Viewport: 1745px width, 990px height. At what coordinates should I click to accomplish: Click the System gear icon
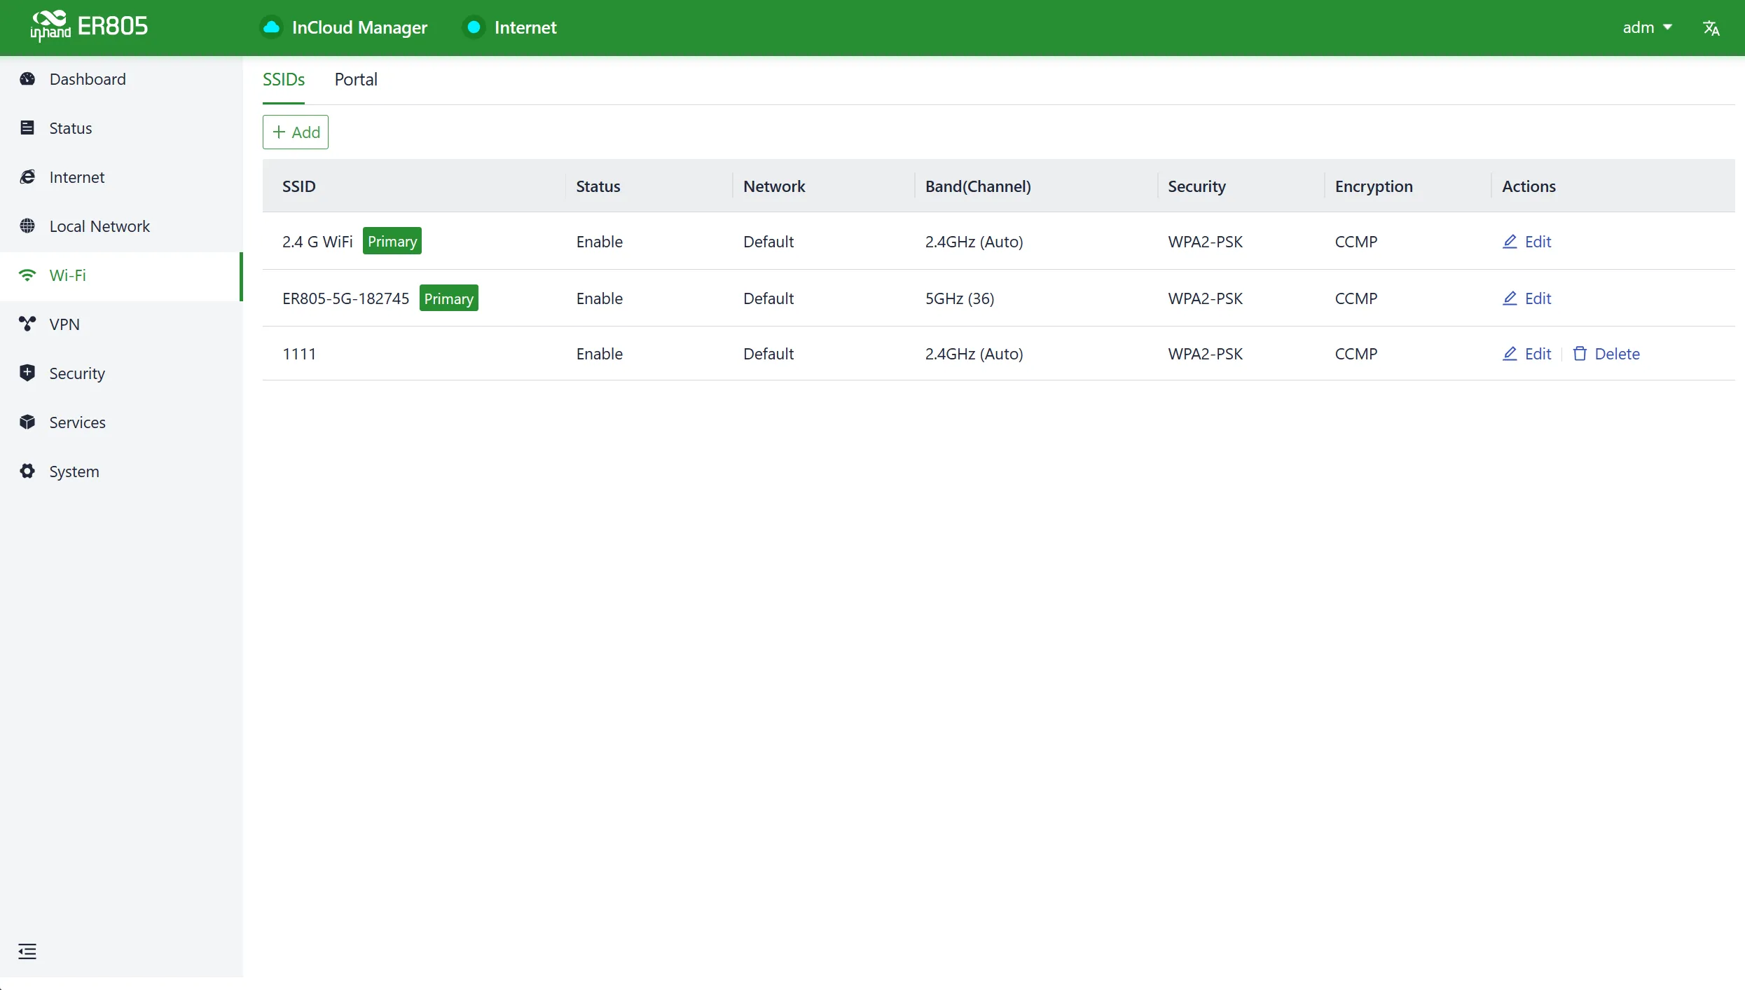pyautogui.click(x=27, y=471)
